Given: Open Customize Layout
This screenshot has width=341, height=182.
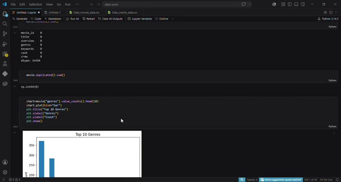Looking at the screenshot, I should 283,4.
